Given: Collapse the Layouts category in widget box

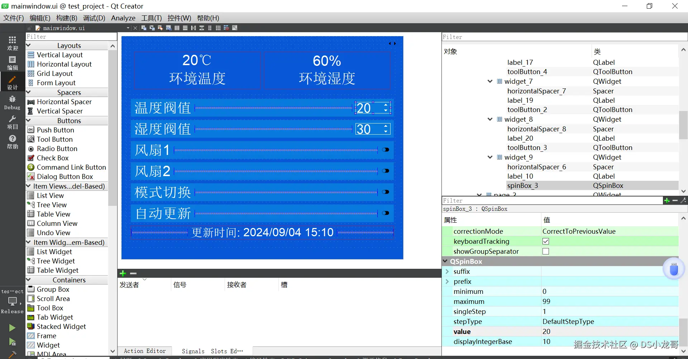Looking at the screenshot, I should tap(29, 45).
